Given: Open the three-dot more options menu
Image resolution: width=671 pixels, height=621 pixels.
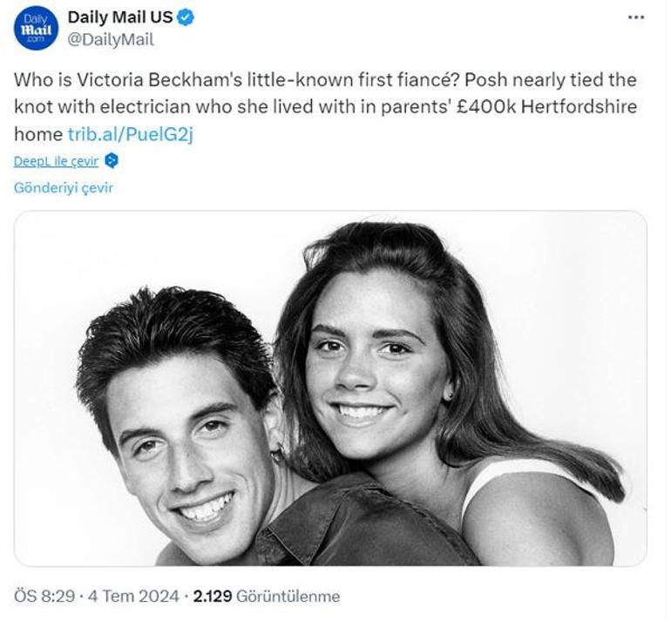Looking at the screenshot, I should point(636,17).
